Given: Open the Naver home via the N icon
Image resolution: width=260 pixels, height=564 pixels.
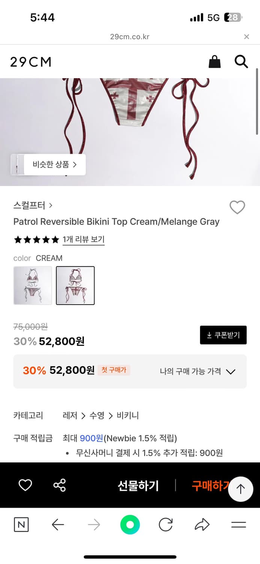Looking at the screenshot, I should click(21, 525).
